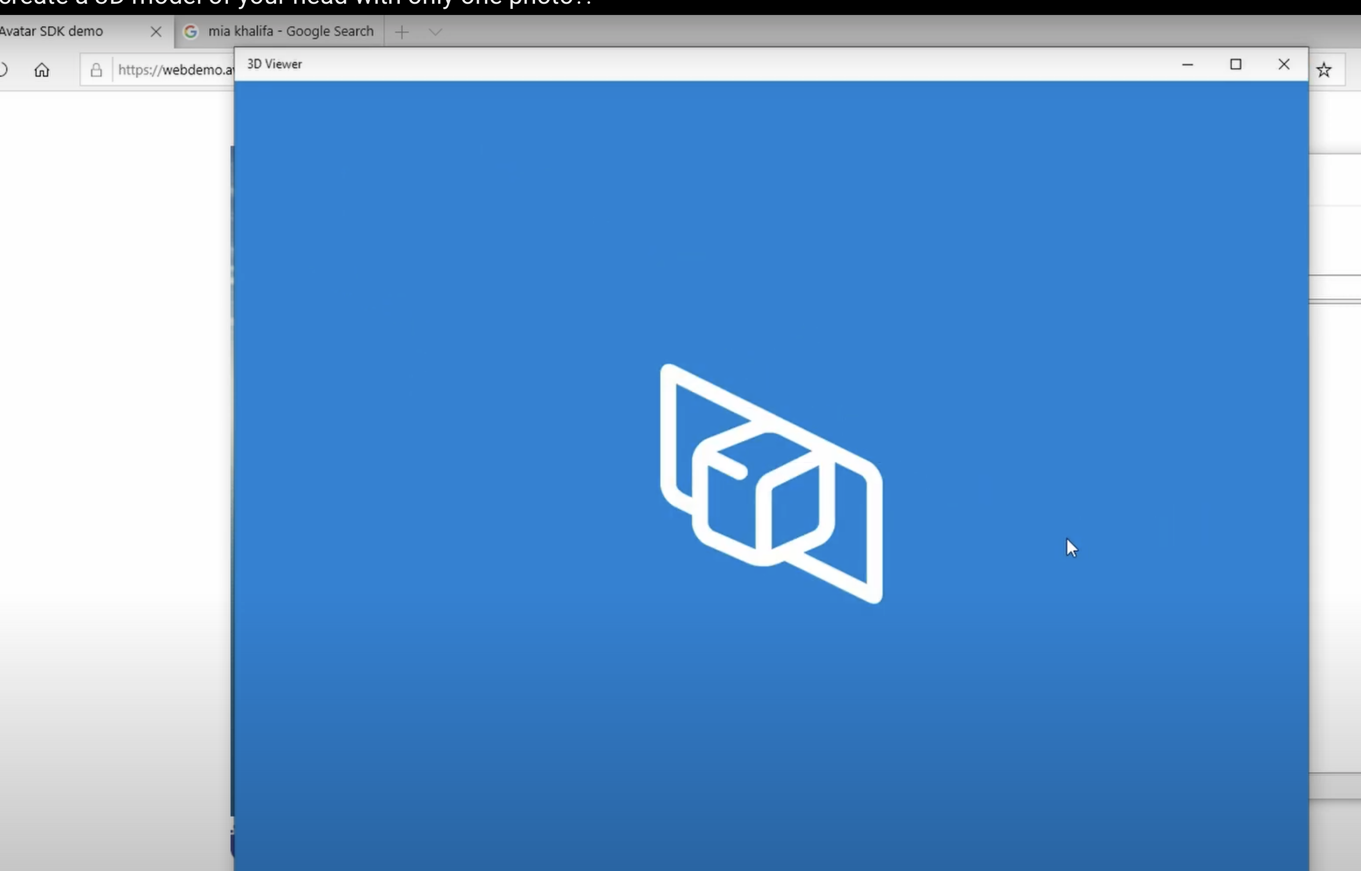
Task: Click the home icon in browser toolbar
Action: pos(41,70)
